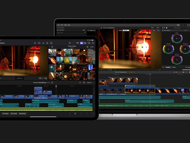Open the Analyze control in Mac browser header
Viewport: 190px width, 143px height.
pos(92,30)
